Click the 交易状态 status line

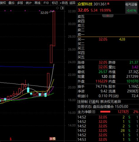[x=103, y=106]
